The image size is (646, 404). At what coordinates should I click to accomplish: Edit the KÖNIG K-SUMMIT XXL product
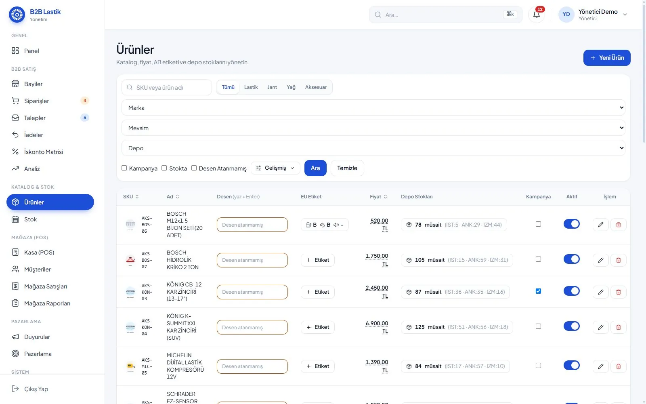coord(600,327)
